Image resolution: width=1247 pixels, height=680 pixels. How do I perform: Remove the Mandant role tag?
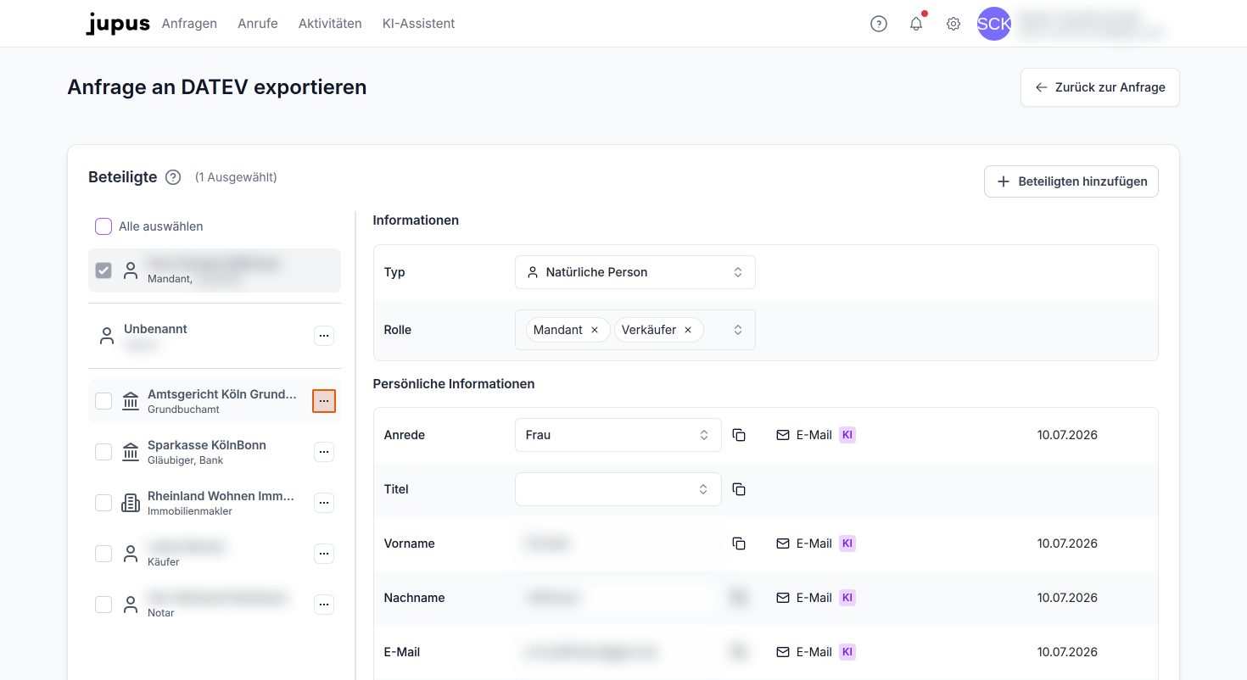coord(595,330)
